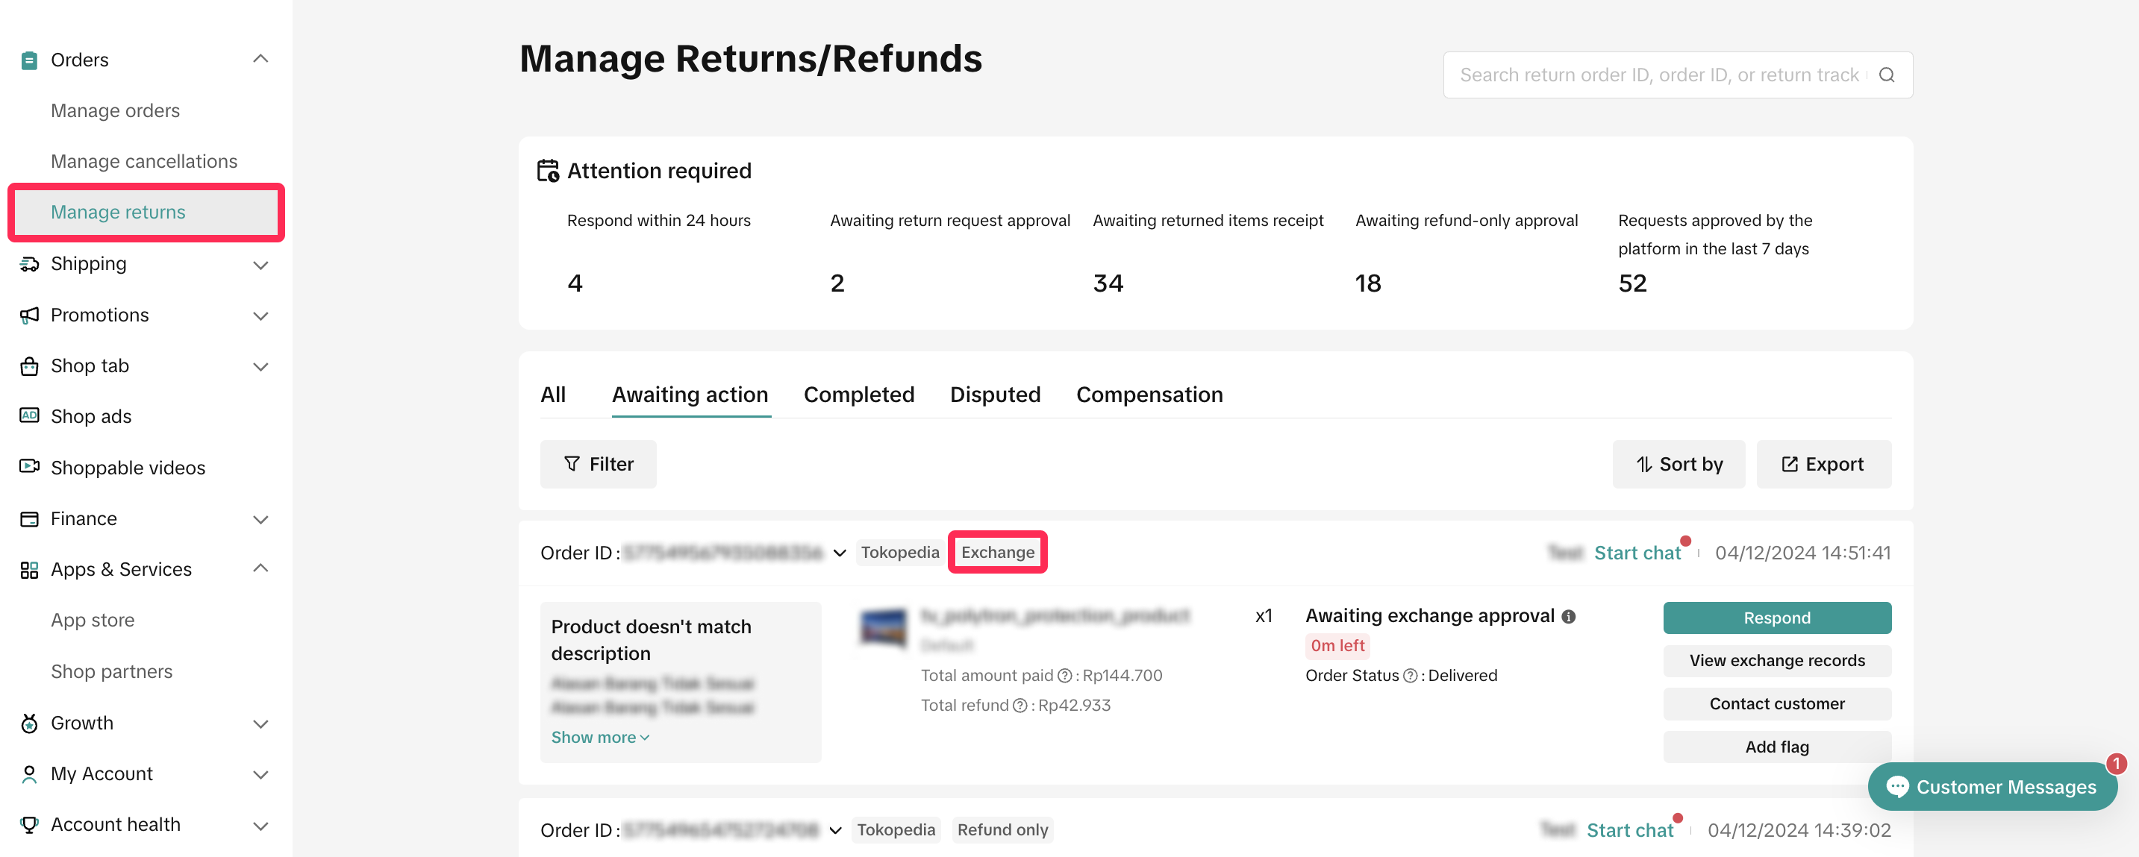The width and height of the screenshot is (2139, 857).
Task: Open the Sort by dropdown
Action: (1679, 464)
